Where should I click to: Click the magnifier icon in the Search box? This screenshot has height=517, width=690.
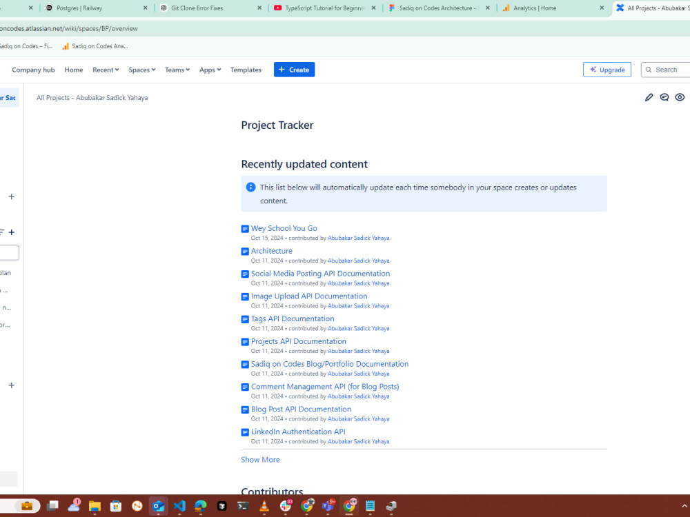648,70
